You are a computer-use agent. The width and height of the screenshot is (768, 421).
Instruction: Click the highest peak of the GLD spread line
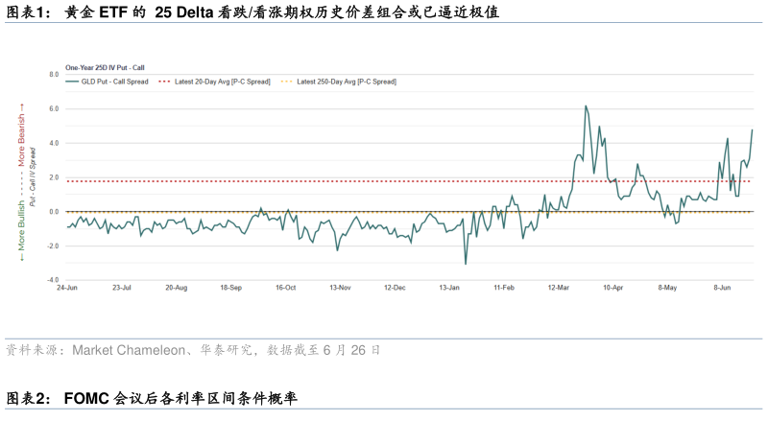586,106
